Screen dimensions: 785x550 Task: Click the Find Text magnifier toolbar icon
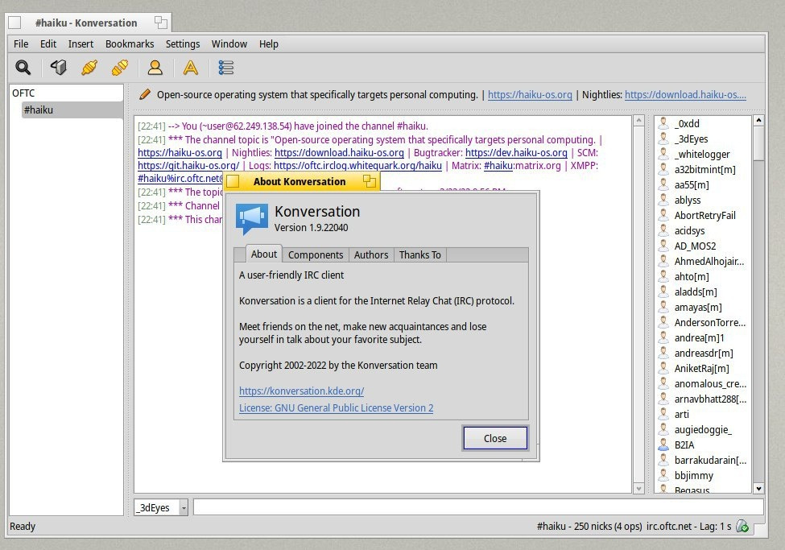pos(23,68)
